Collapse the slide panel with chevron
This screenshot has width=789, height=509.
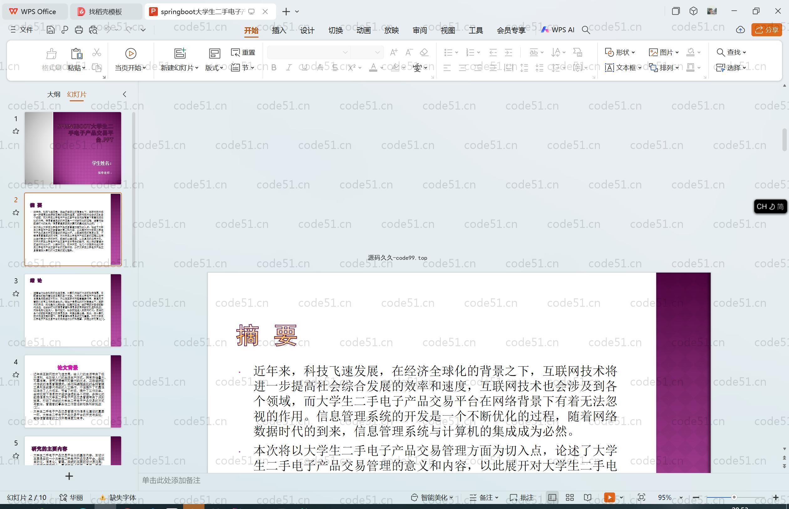click(x=125, y=94)
